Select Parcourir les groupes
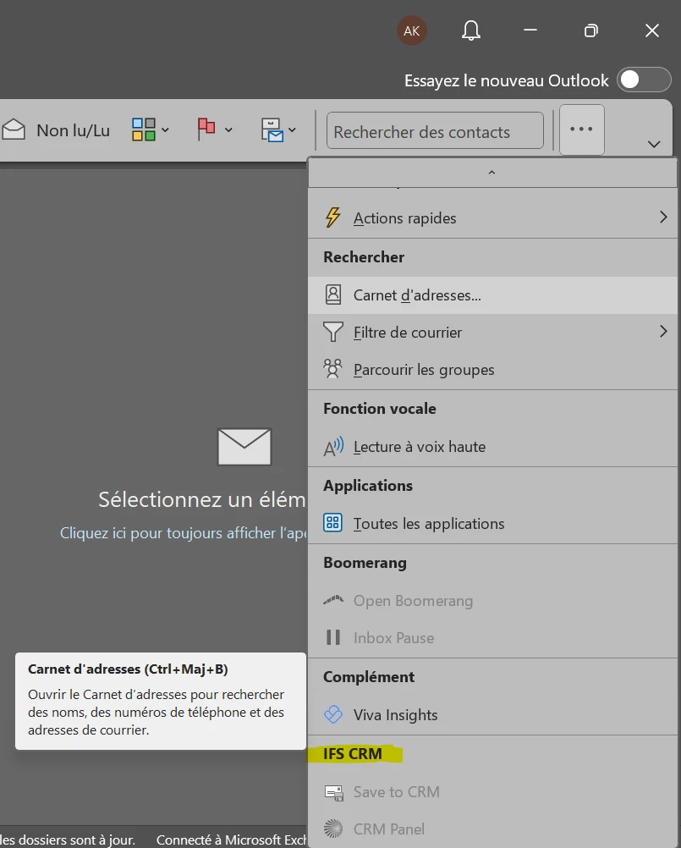This screenshot has width=681, height=848. pos(492,370)
